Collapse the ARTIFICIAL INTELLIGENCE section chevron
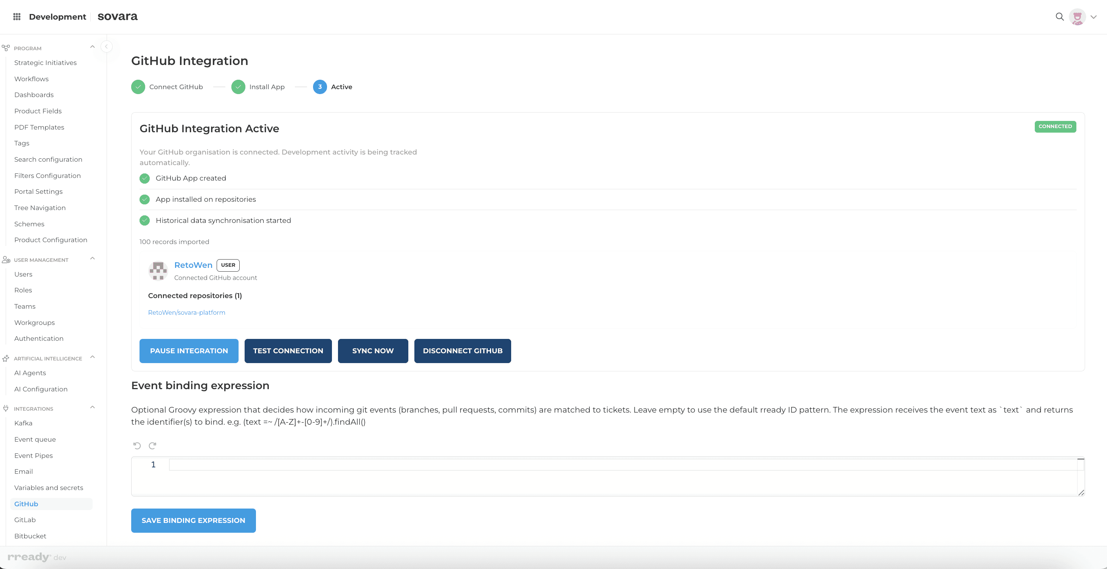Screen dimensions: 1107x569 click(92, 357)
